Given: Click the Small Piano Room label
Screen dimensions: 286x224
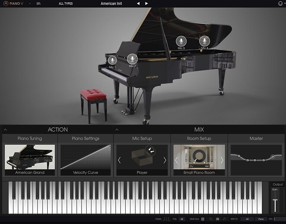Looking at the screenshot, I should 199,173.
